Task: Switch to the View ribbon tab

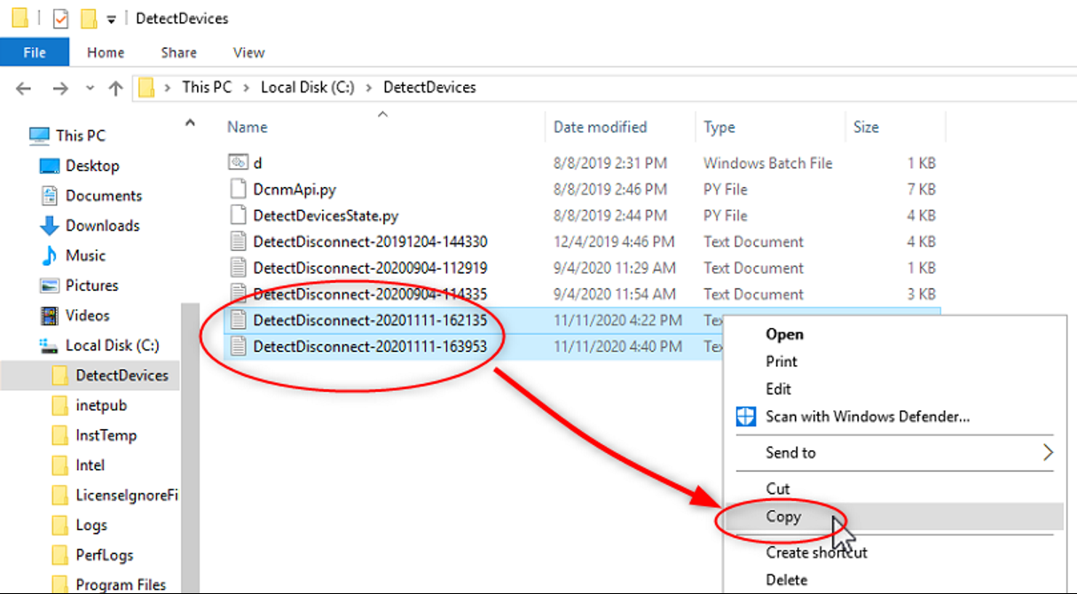Action: tap(248, 52)
